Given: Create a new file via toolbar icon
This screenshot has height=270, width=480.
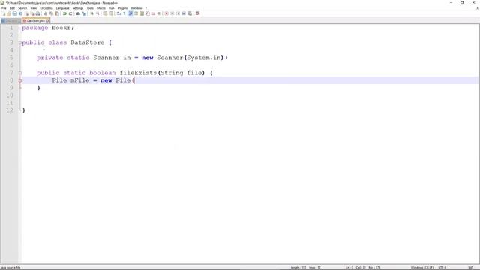Looking at the screenshot, I should point(4,13).
